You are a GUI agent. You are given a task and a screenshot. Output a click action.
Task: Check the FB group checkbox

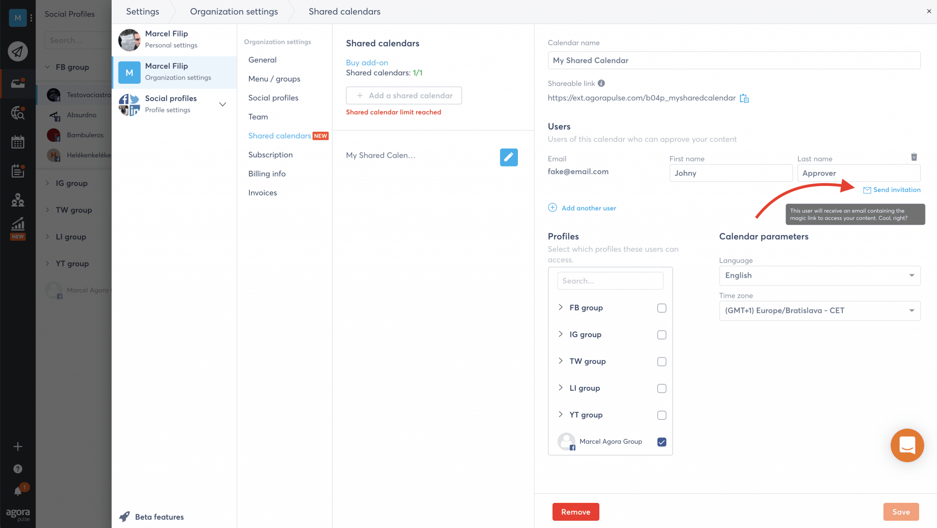[x=662, y=308]
